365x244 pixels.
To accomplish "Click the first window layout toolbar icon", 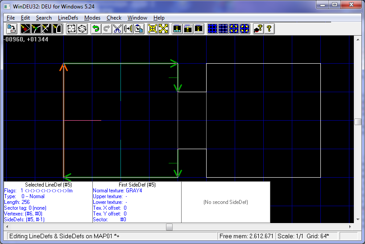I will tap(177, 29).
